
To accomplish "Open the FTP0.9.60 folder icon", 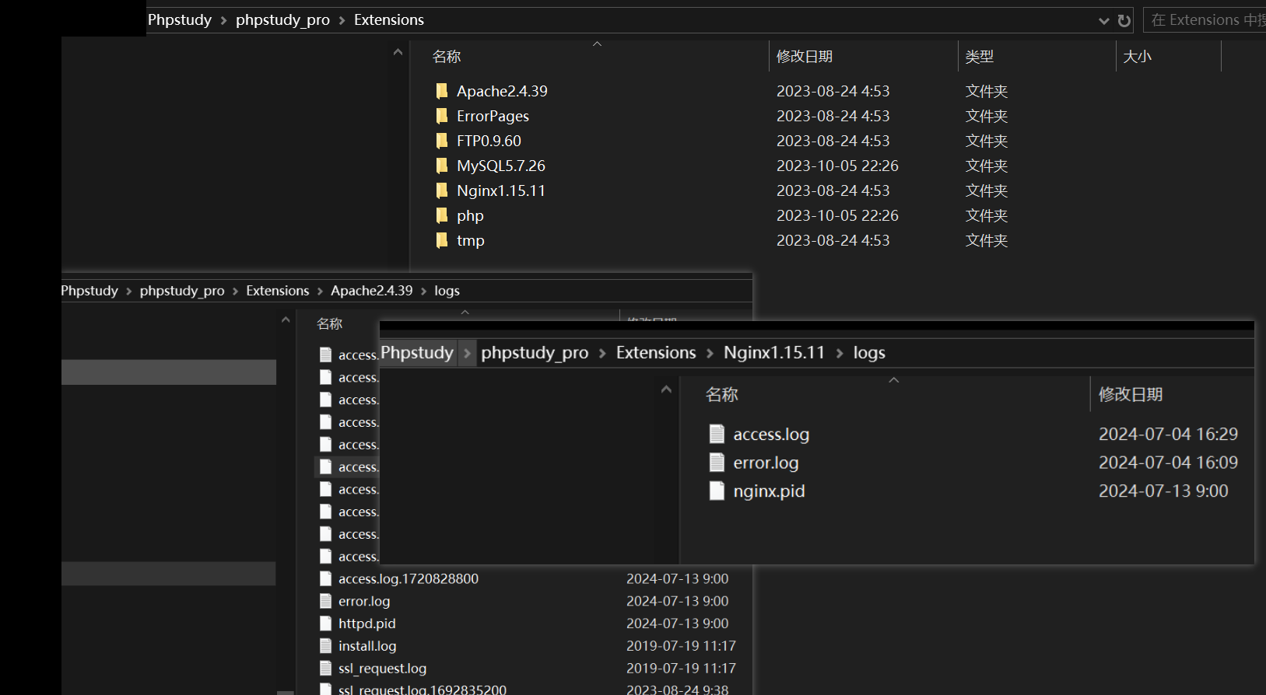I will click(x=442, y=141).
